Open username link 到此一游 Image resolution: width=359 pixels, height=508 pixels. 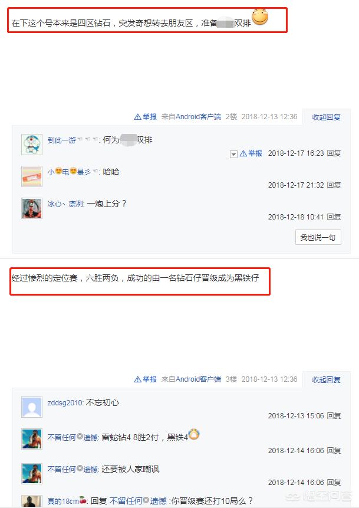point(61,140)
